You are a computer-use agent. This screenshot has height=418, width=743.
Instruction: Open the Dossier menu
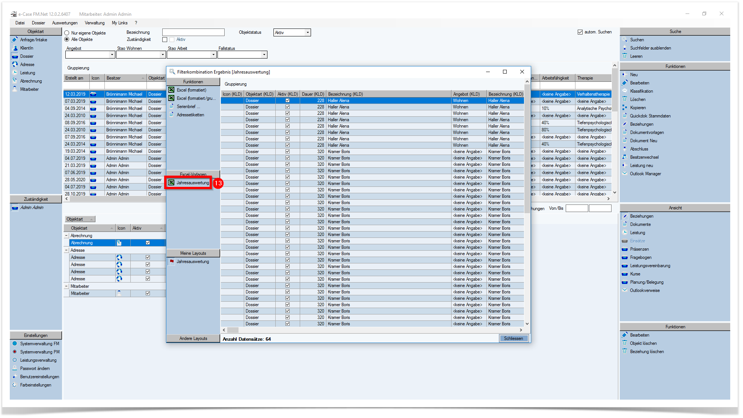point(38,23)
